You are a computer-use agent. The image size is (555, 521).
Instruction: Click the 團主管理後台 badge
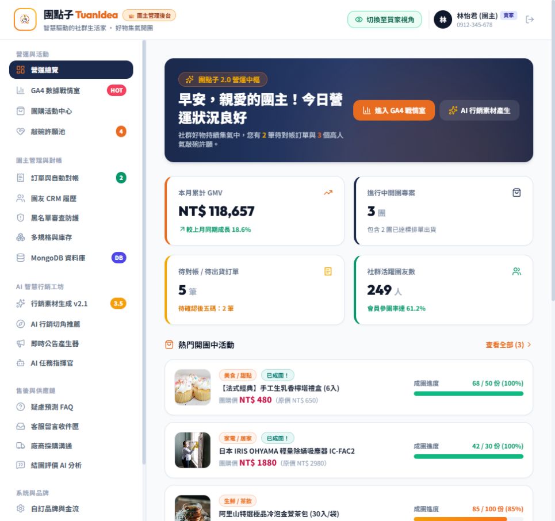[149, 15]
